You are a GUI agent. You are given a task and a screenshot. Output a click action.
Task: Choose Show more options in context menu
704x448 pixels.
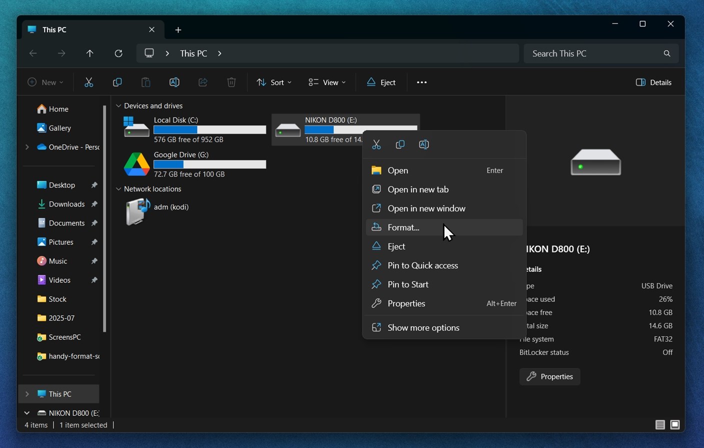[x=423, y=328]
